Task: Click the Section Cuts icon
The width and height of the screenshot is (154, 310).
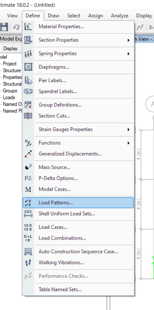Action: [28, 116]
